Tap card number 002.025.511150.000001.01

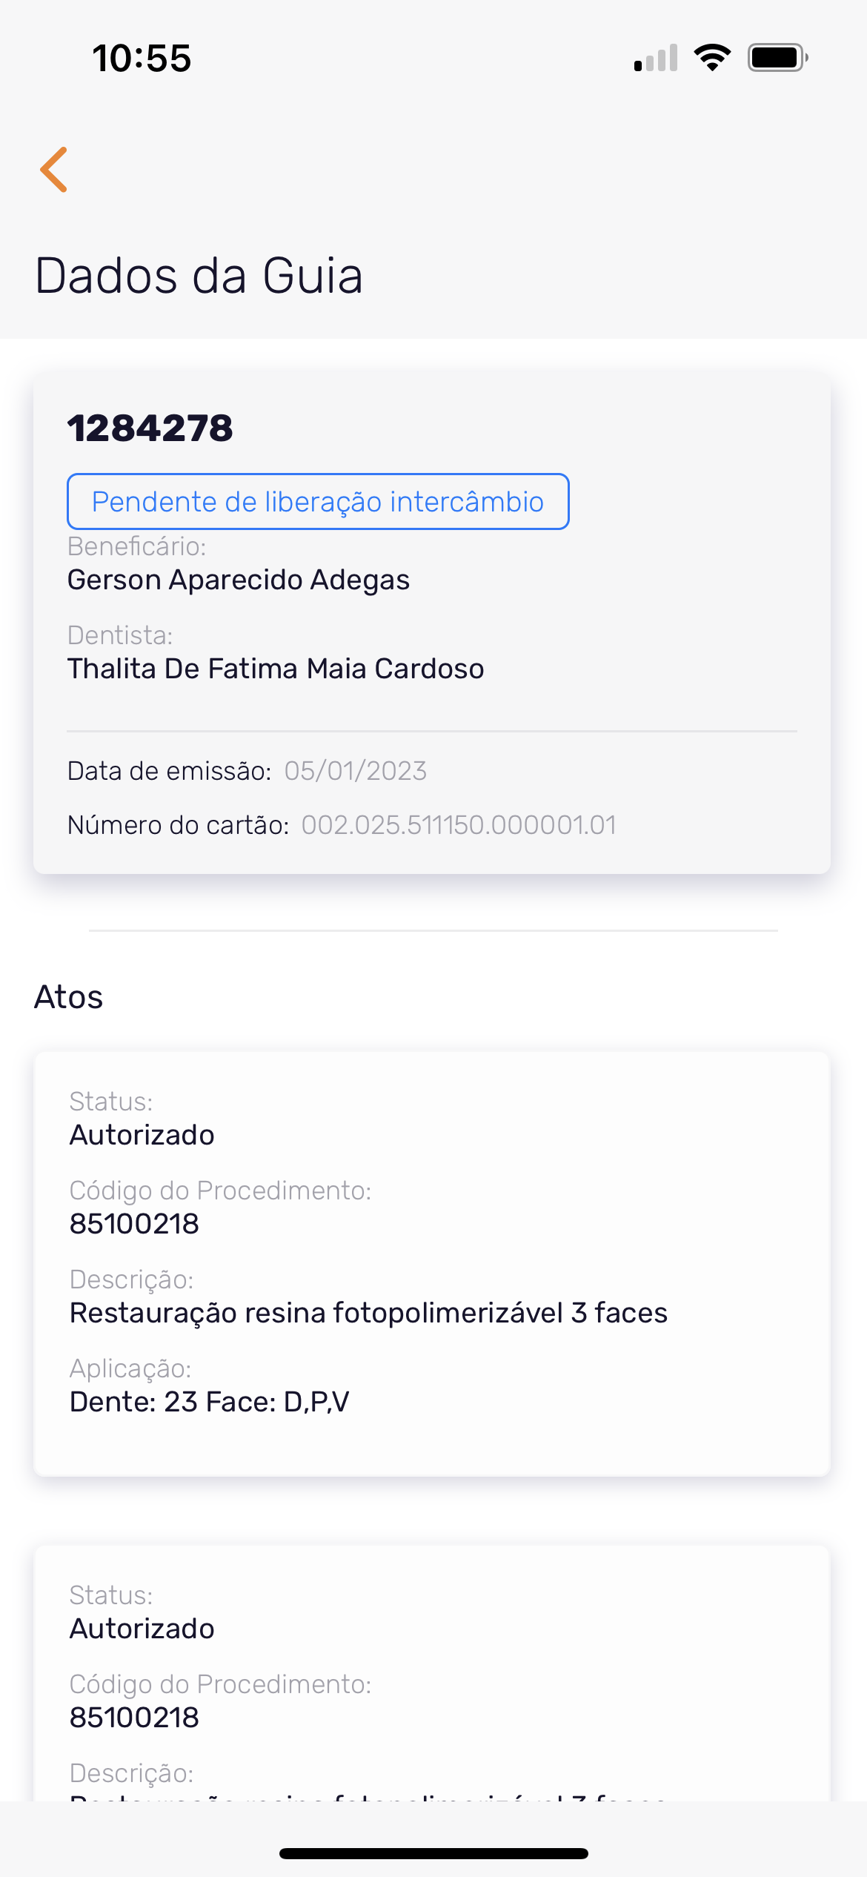pyautogui.click(x=459, y=825)
